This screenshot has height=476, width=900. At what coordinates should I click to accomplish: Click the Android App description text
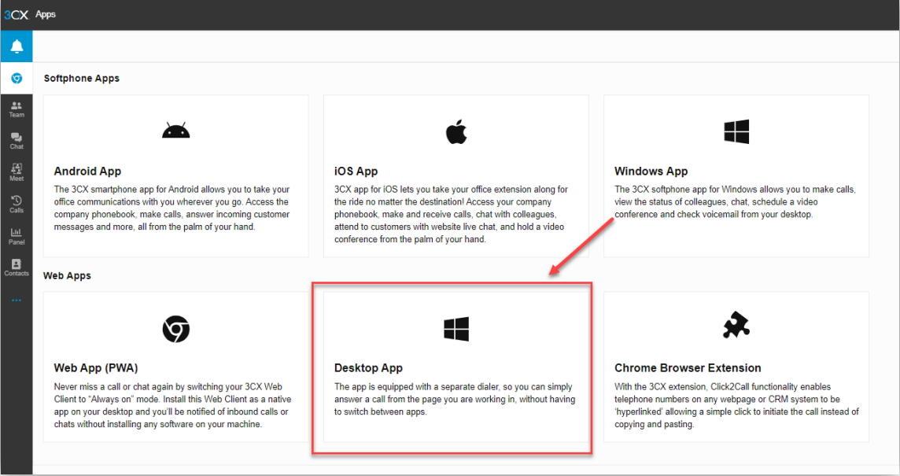tap(172, 208)
